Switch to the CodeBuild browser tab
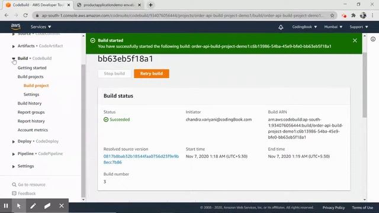Screen dimensions: 379x213 tap(37, 5)
